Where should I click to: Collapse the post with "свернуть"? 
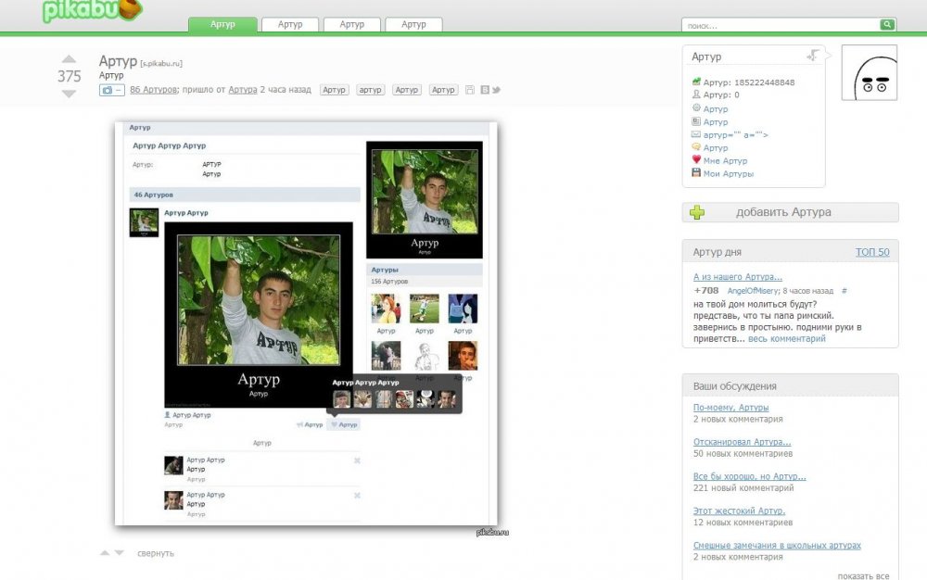(155, 553)
